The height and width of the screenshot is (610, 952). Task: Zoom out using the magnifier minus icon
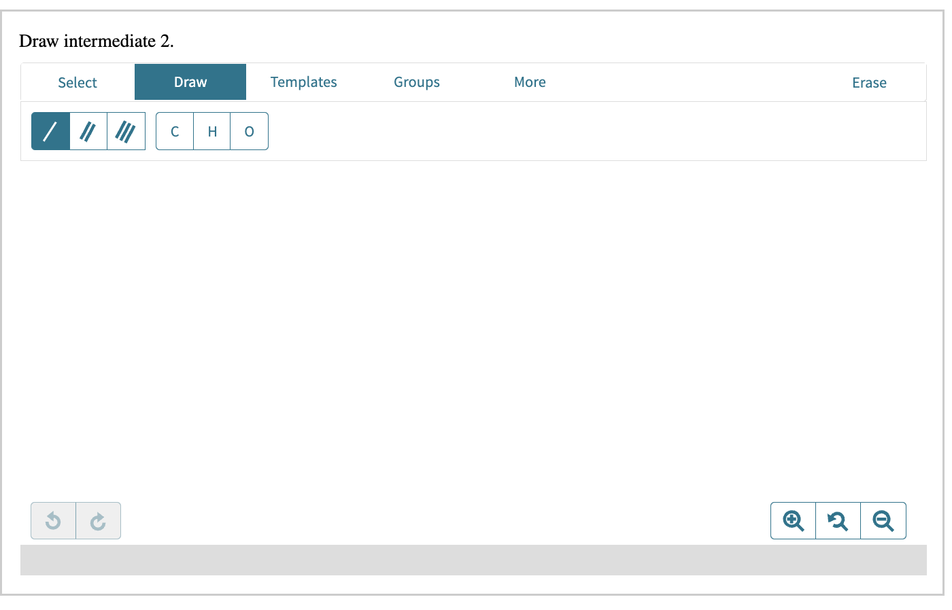coord(883,520)
